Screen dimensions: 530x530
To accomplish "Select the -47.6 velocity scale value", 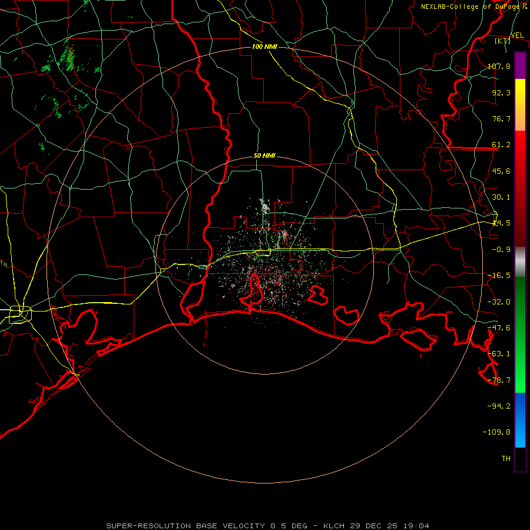I will (499, 327).
